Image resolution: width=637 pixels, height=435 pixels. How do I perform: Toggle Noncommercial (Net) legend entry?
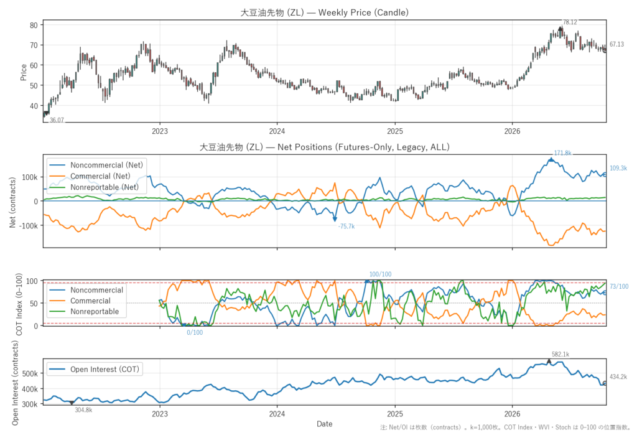tap(96, 165)
